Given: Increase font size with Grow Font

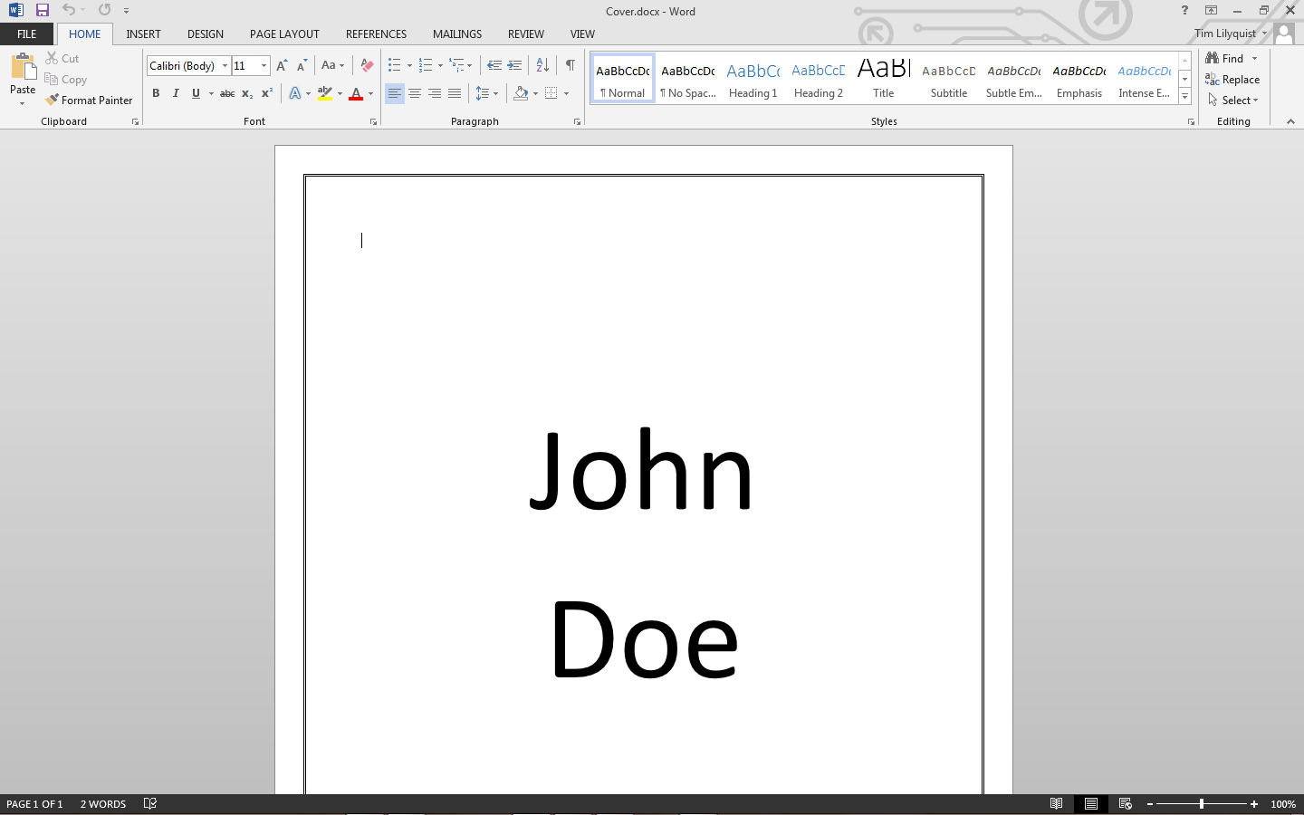Looking at the screenshot, I should [282, 65].
